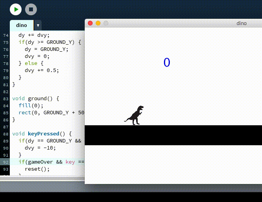
Task: Click the dino window title bar text
Action: coord(242,23)
